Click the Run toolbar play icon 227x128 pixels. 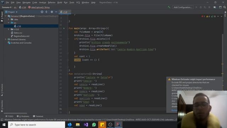point(196,7)
